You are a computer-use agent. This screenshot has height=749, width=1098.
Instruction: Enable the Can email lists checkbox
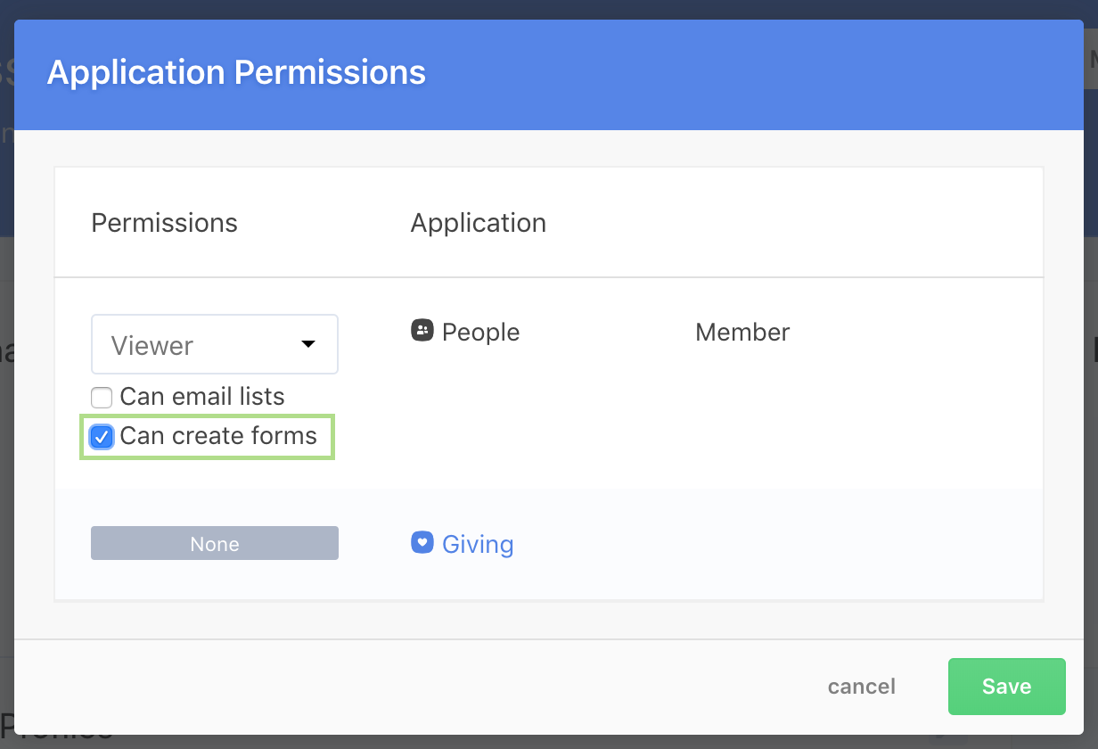102,398
